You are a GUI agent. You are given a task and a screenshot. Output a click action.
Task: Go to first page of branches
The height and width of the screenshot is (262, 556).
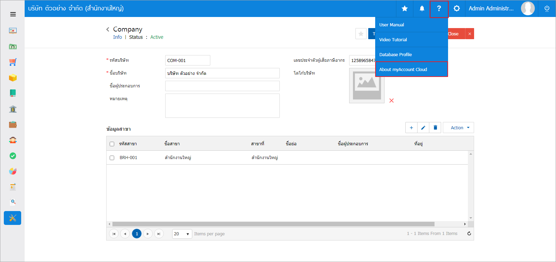114,234
